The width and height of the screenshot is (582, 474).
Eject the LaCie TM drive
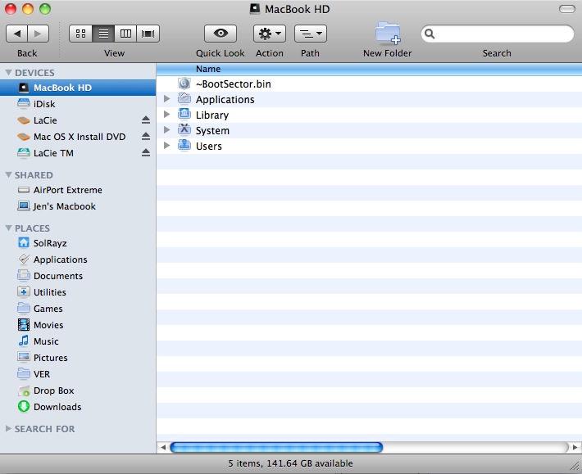click(146, 153)
